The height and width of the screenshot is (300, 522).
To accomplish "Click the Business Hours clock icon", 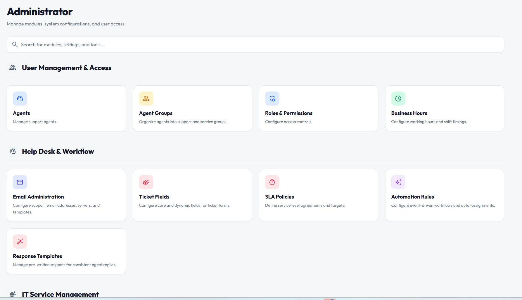I will 398,99.
